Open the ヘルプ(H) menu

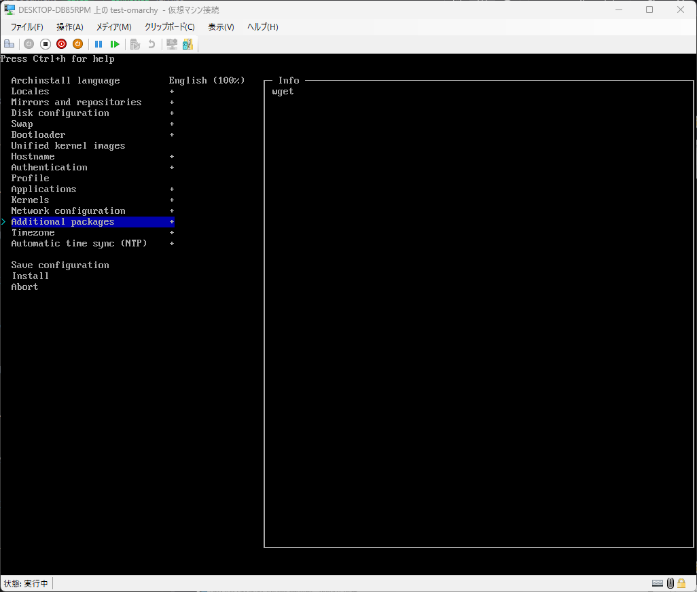[263, 26]
